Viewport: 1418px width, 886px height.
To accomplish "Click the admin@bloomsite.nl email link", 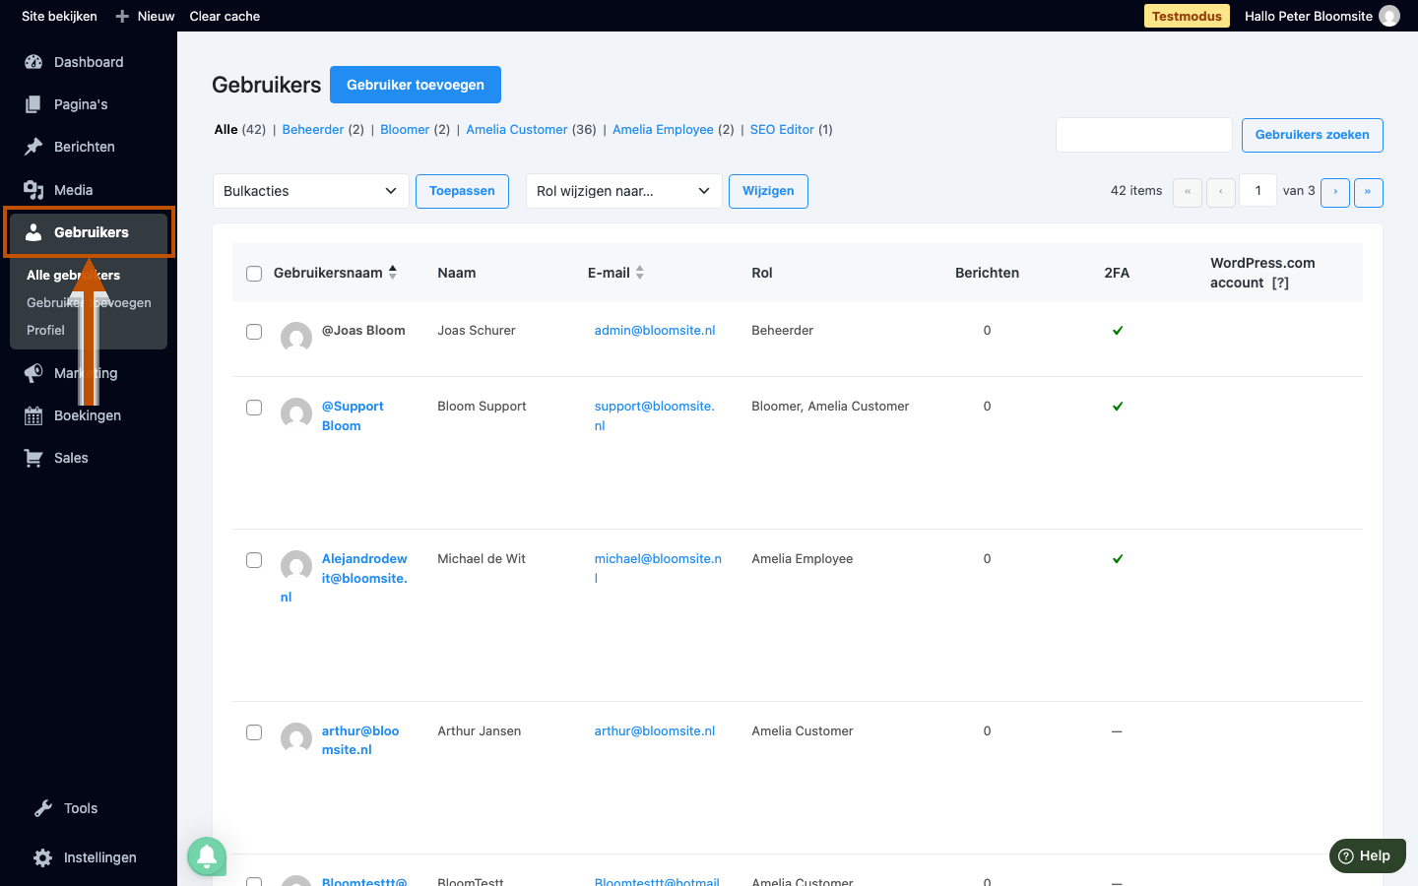I will (655, 331).
